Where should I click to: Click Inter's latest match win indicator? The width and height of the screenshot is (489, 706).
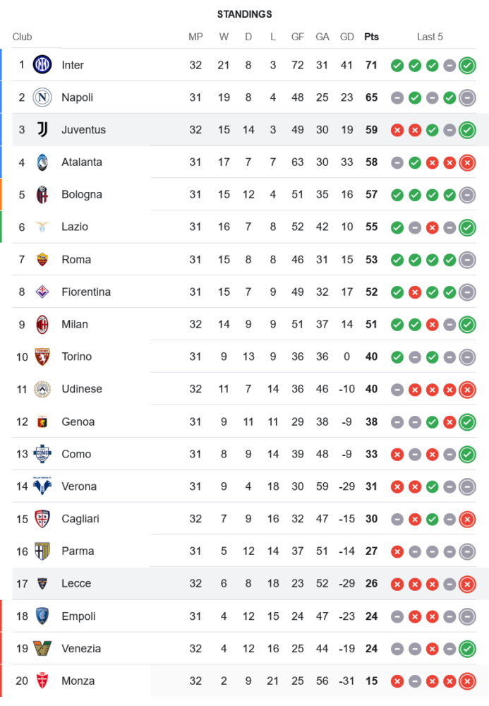coord(466,66)
